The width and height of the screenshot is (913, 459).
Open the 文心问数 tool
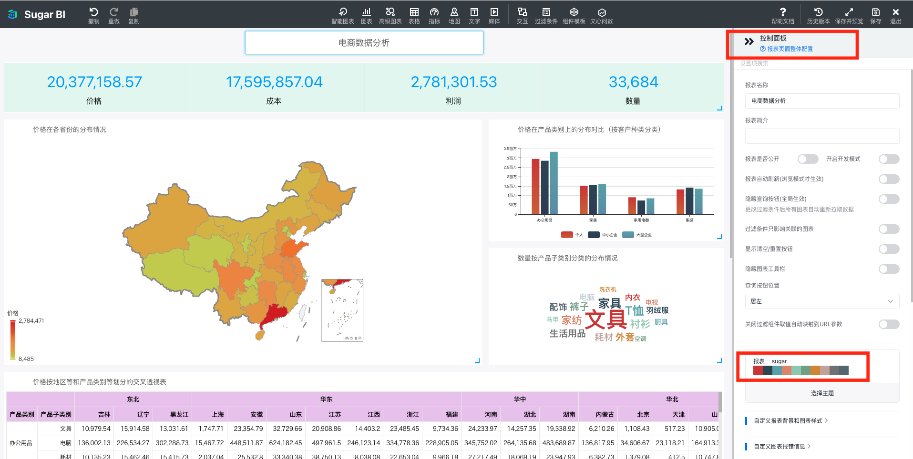(602, 15)
